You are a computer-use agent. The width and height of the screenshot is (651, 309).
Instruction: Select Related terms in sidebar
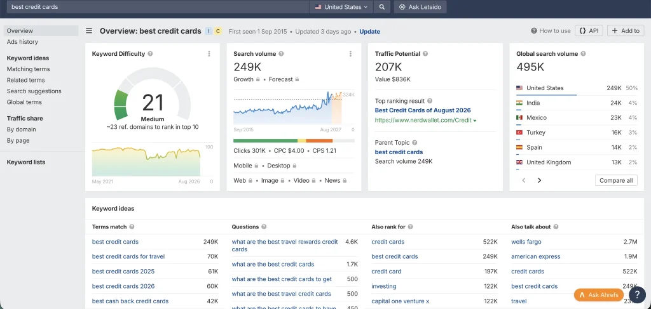pos(25,80)
